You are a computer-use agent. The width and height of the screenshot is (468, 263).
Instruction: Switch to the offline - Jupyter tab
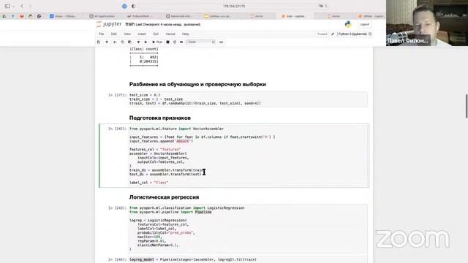pos(371,16)
